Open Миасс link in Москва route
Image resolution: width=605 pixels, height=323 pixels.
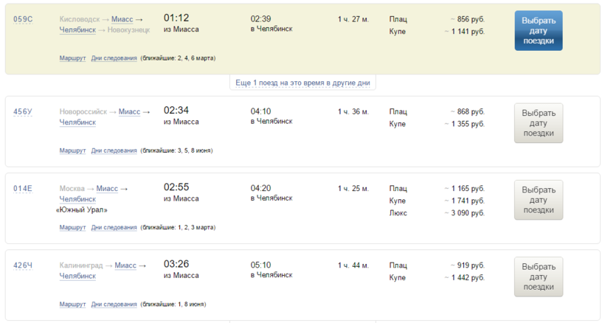(107, 189)
